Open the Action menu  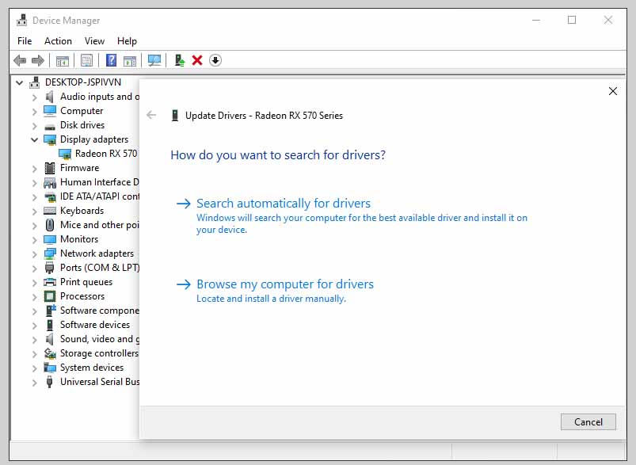click(x=58, y=40)
